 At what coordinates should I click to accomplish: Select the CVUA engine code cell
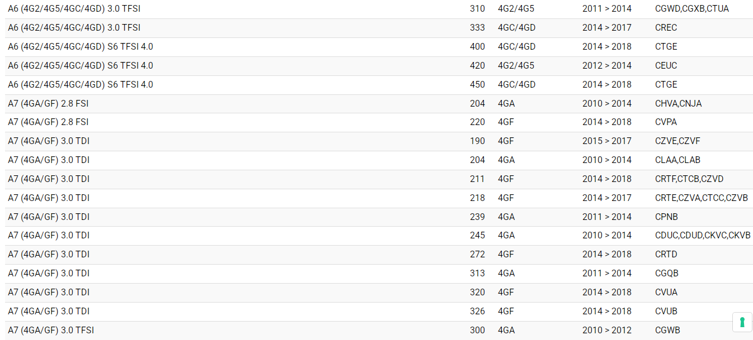[666, 293]
